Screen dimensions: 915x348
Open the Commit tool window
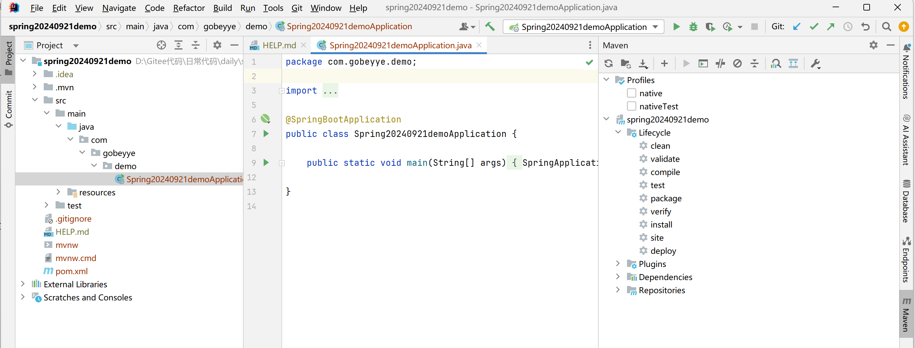point(9,109)
